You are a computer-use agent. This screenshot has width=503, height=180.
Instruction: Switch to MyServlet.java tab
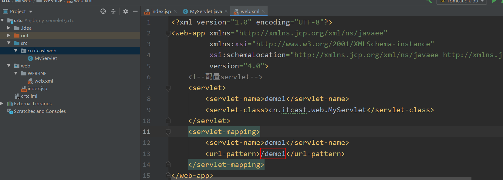(206, 11)
